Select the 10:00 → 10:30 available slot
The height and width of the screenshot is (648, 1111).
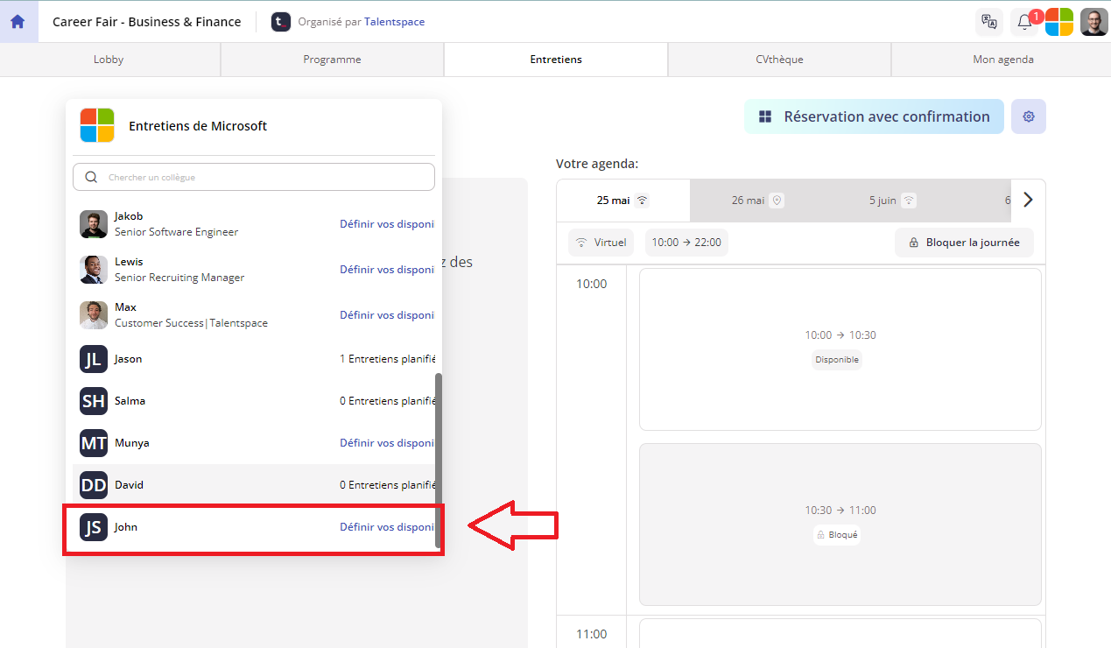pyautogui.click(x=840, y=349)
